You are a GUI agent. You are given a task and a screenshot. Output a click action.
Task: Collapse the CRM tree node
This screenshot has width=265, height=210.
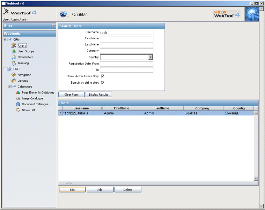[5, 40]
